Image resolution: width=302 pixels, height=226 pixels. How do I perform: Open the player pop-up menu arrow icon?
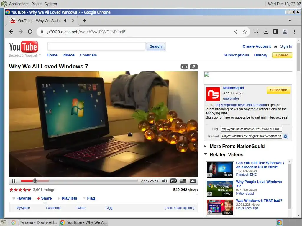click(x=193, y=181)
